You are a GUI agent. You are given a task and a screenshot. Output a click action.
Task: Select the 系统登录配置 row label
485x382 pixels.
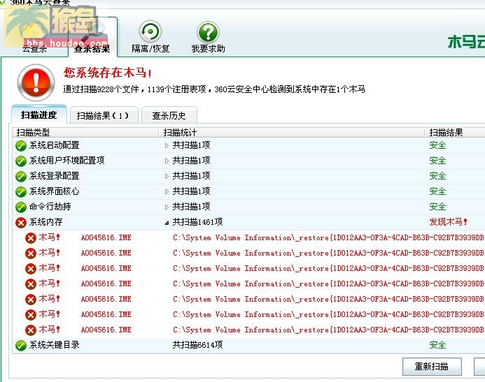point(55,176)
